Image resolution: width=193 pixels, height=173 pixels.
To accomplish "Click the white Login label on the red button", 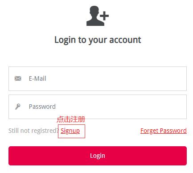I will coord(98,156).
